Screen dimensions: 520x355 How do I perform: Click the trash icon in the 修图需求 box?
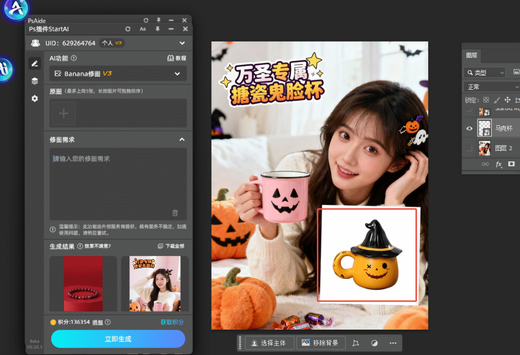[x=175, y=213]
